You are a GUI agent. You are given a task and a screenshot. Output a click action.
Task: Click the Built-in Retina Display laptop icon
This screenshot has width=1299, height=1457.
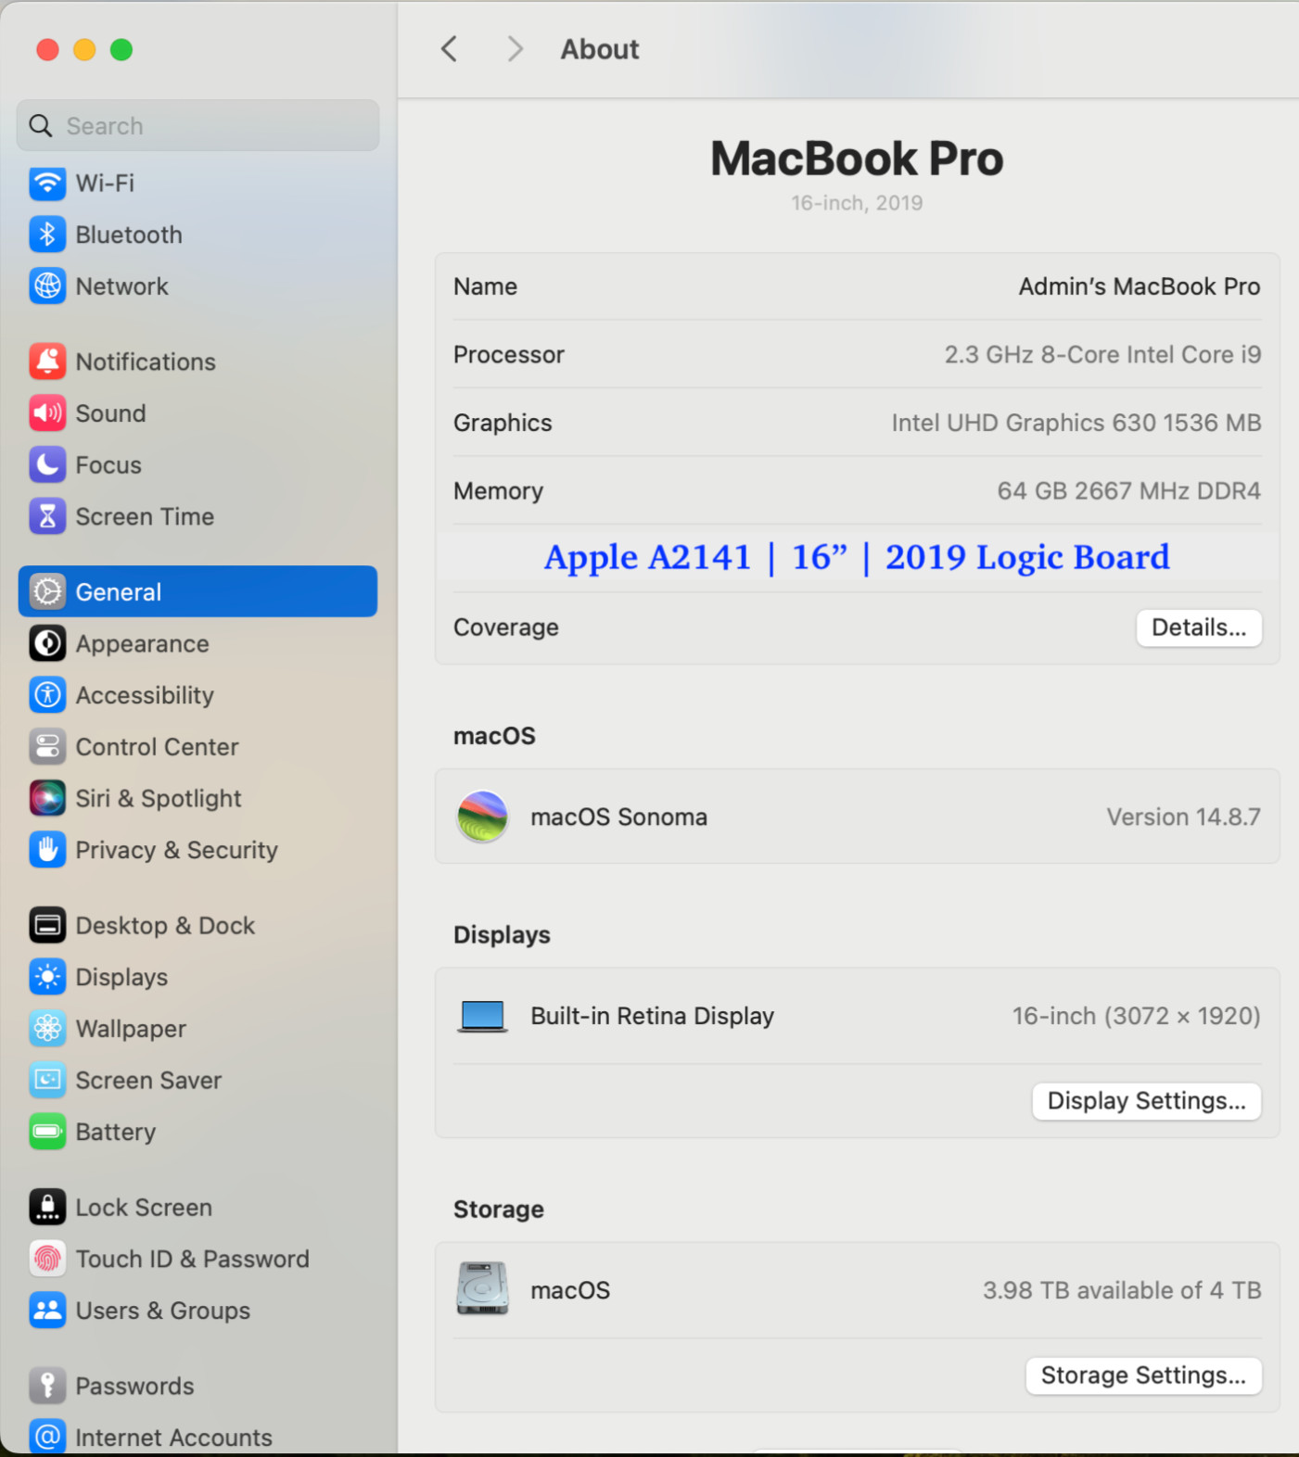point(482,1017)
